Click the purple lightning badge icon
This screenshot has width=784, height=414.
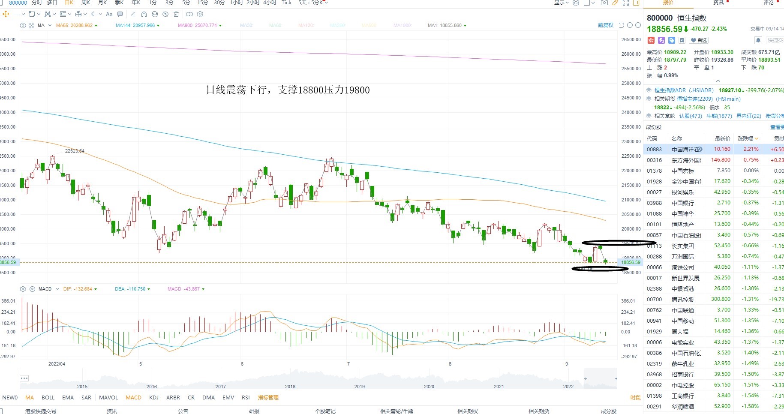tap(661, 40)
